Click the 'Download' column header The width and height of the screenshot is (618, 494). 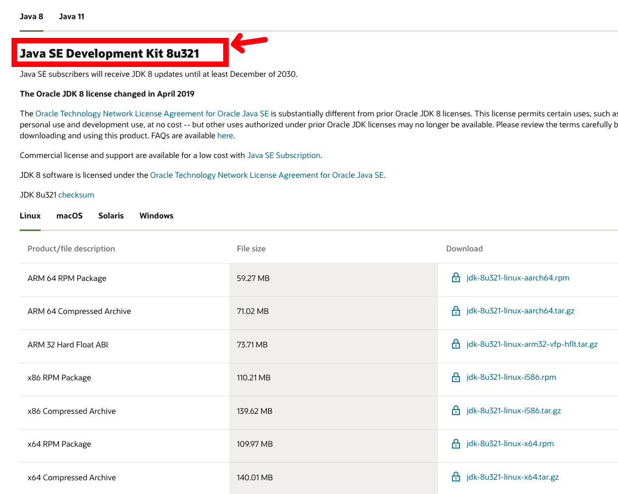coord(464,249)
